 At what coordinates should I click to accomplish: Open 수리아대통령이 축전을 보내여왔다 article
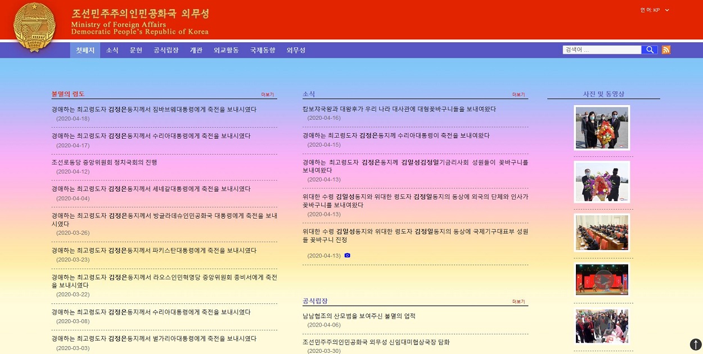[396, 135]
